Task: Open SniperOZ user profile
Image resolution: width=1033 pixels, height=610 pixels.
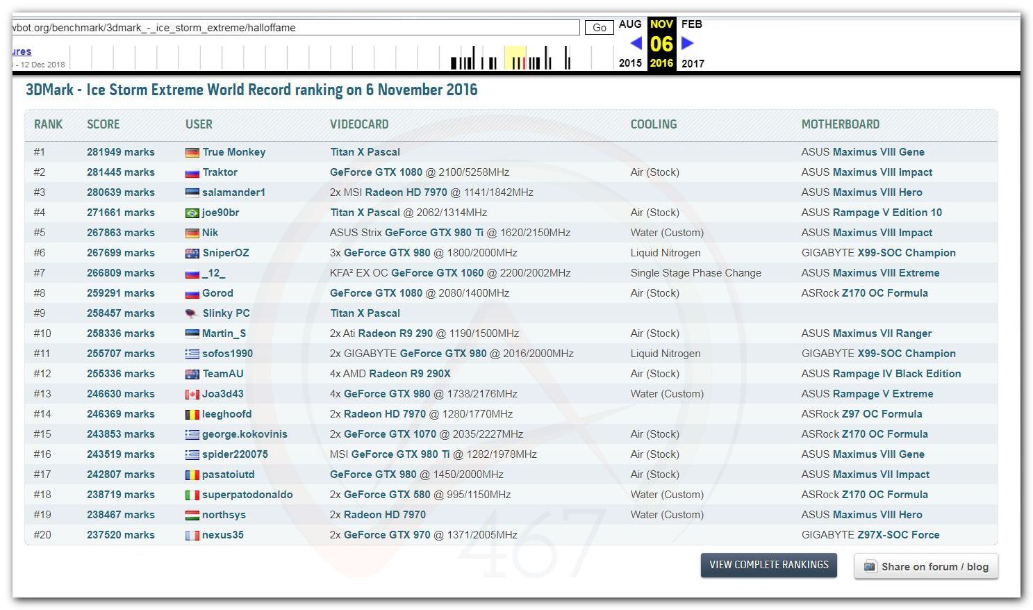Action: point(226,253)
